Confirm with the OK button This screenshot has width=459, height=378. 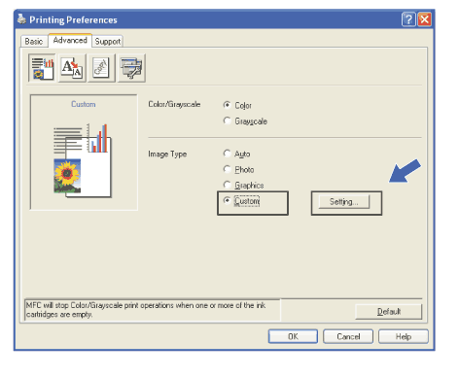click(x=293, y=336)
